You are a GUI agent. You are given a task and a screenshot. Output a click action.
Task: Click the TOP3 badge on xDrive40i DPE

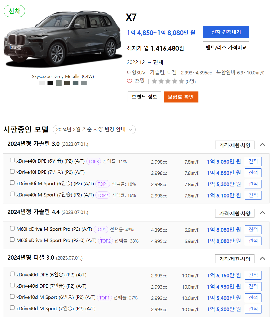click(94, 162)
